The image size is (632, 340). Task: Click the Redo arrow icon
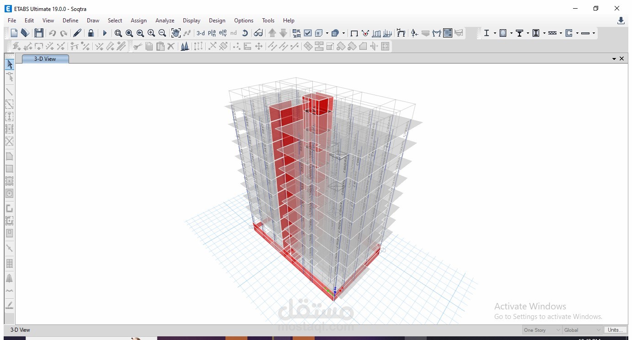coord(64,33)
